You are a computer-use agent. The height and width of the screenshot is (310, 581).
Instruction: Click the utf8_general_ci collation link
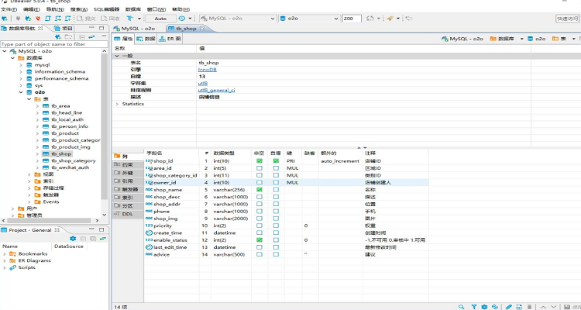click(x=217, y=90)
